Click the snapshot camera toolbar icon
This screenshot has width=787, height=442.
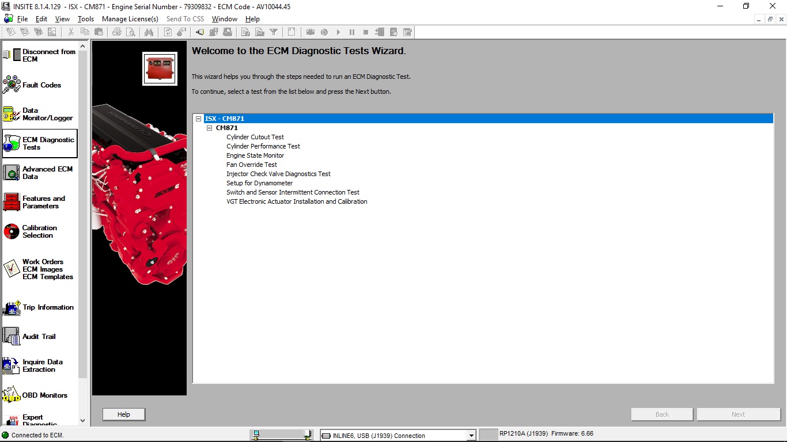click(311, 32)
